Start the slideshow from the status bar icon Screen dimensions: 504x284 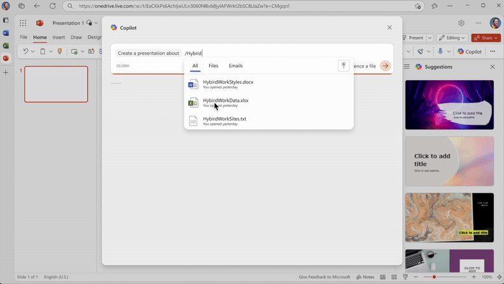[405, 277]
